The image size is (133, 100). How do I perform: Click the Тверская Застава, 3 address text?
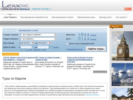coord(41,9)
